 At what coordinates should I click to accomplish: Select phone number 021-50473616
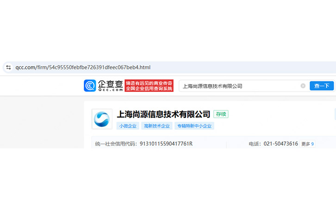coord(281,144)
